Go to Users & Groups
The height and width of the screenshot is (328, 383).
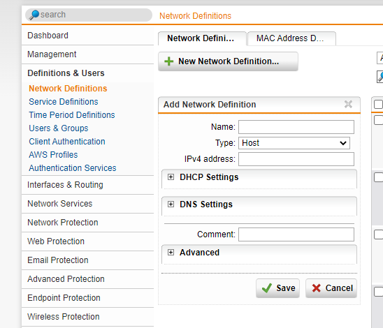point(59,128)
